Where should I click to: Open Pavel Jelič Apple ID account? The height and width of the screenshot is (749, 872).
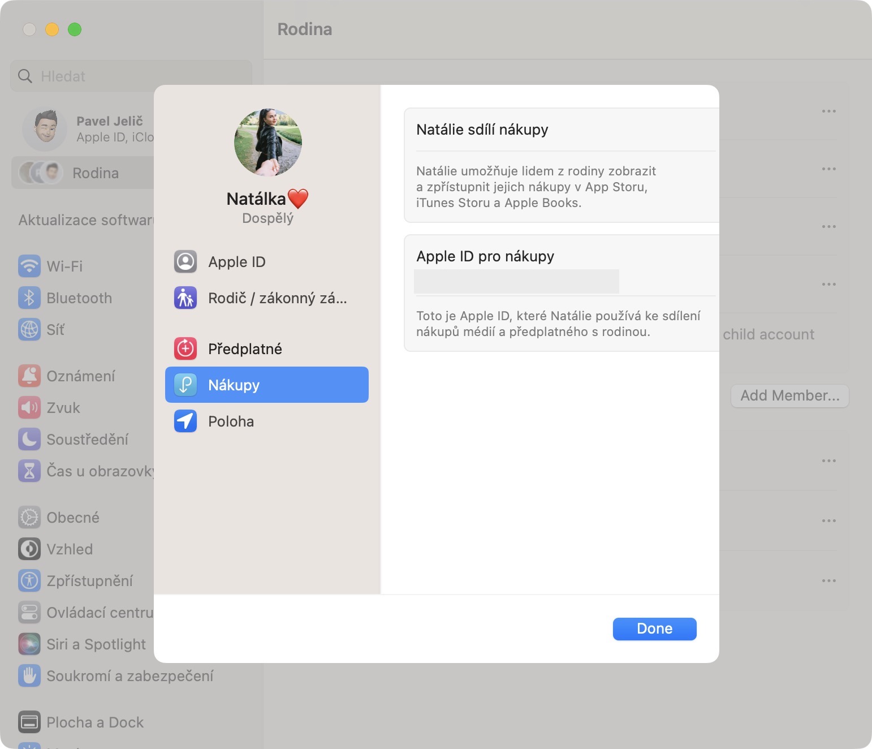click(88, 129)
